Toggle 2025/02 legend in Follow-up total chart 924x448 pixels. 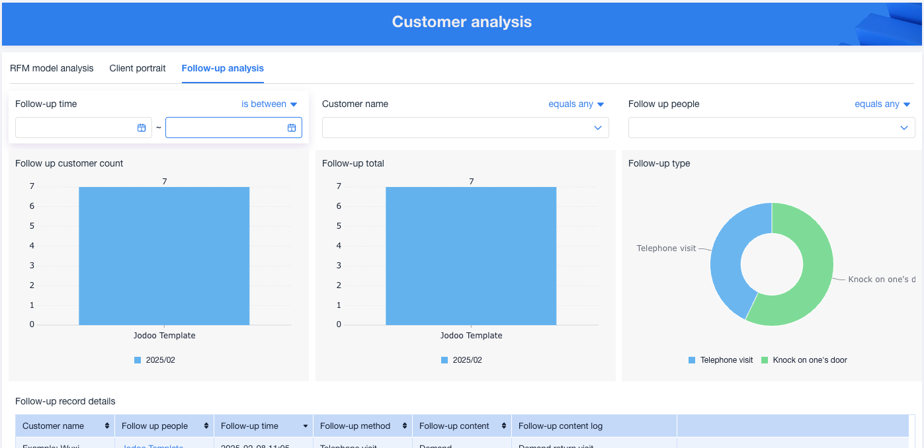462,360
